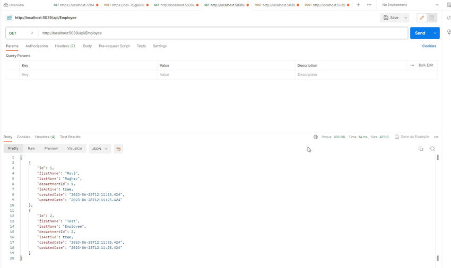Show the Test Results tab
The width and height of the screenshot is (451, 268).
click(x=70, y=137)
